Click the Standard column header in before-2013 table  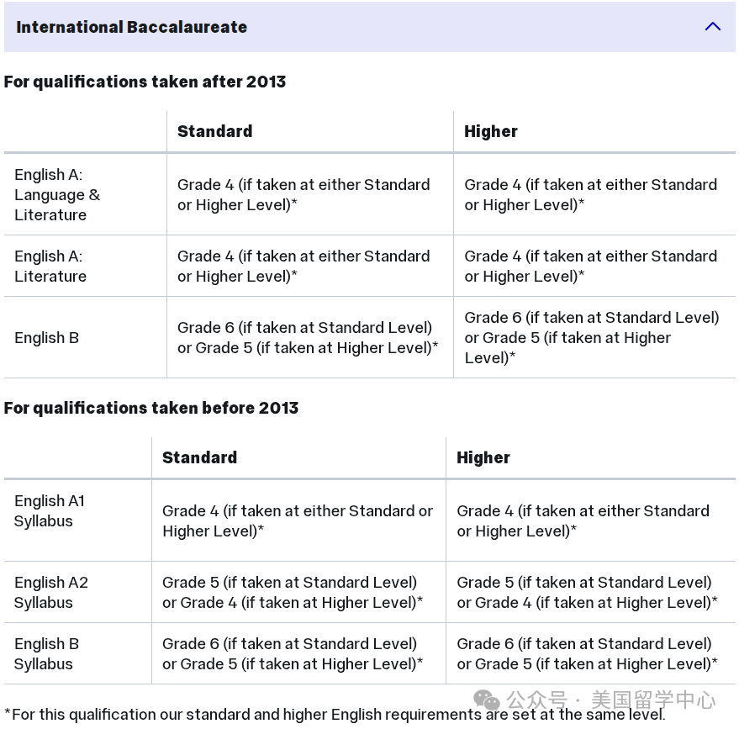click(x=200, y=457)
